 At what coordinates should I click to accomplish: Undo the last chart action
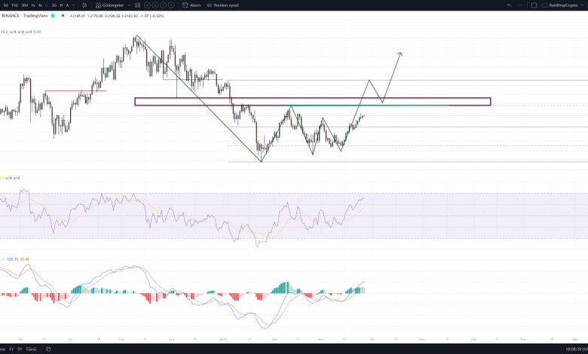pos(509,5)
